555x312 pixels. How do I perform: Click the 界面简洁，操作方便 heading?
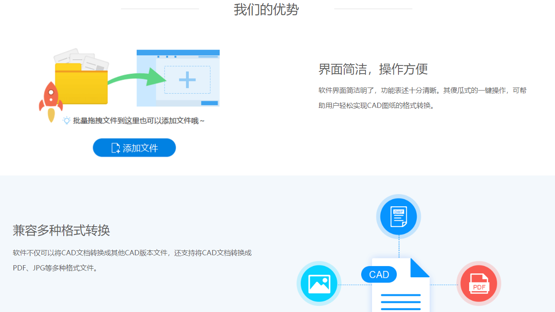[x=373, y=69]
